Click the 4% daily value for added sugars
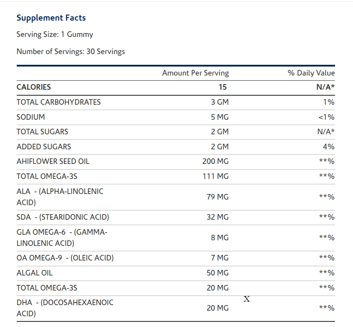 click(328, 147)
